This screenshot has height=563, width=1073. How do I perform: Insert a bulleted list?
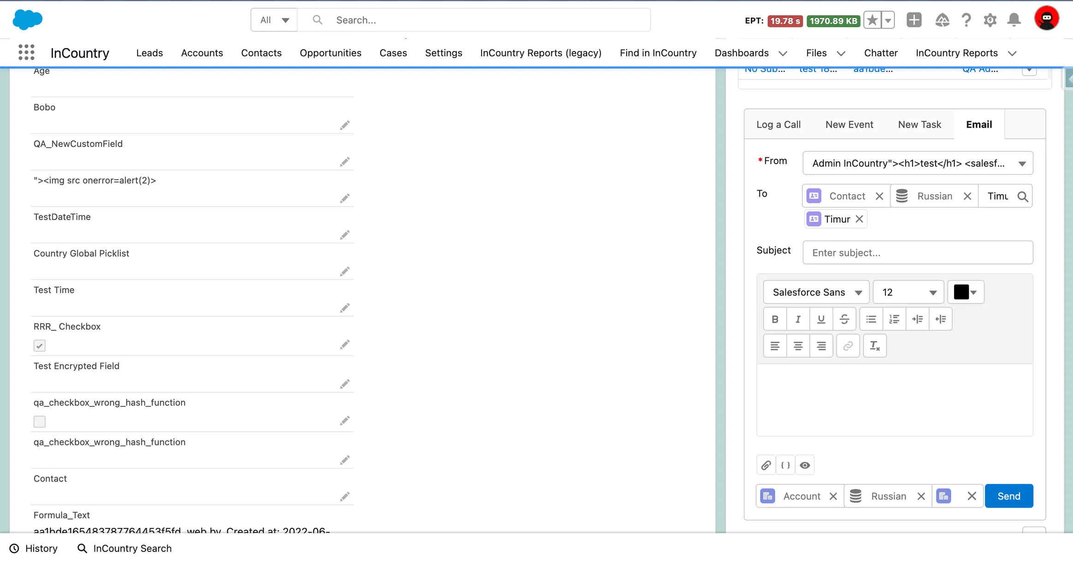click(871, 319)
